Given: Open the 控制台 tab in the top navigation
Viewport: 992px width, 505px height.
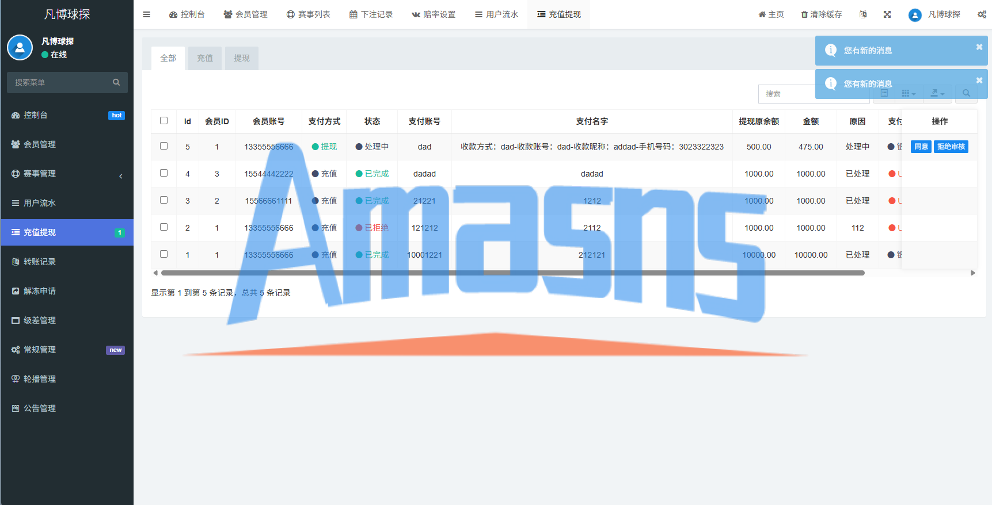Looking at the screenshot, I should coord(187,14).
